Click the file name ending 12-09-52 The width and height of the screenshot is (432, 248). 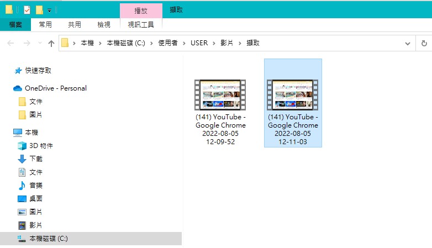click(220, 129)
